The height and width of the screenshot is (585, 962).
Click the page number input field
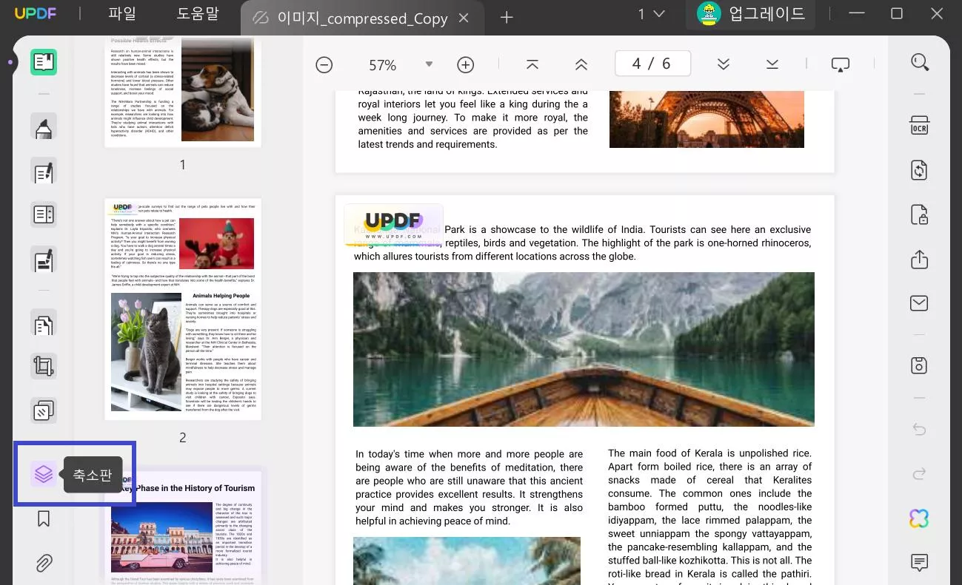pos(652,64)
